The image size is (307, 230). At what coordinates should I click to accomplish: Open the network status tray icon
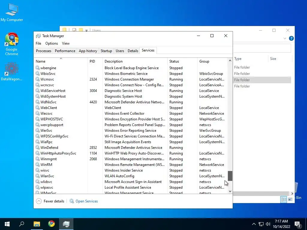[x=261, y=224]
